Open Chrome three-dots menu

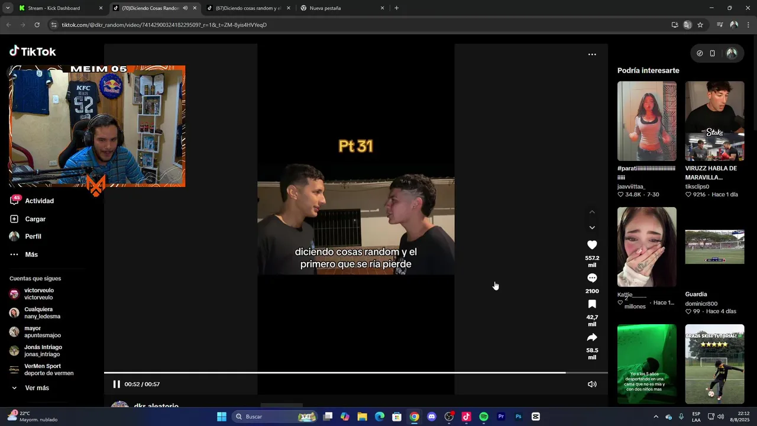[749, 25]
